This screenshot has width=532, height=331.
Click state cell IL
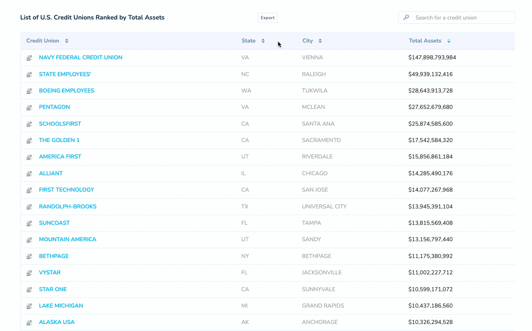coord(244,173)
